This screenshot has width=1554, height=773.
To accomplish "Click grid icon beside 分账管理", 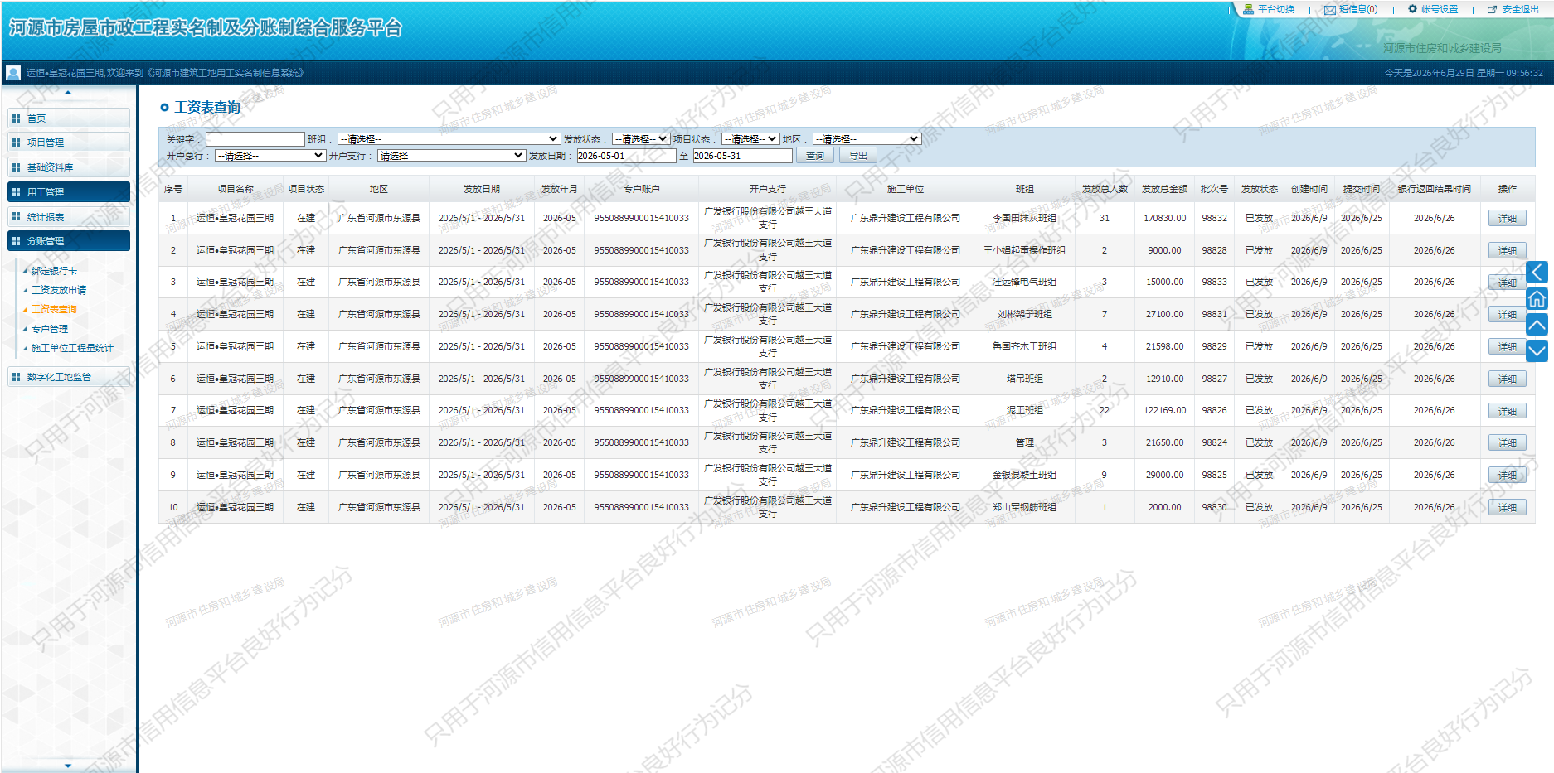I will coord(16,241).
